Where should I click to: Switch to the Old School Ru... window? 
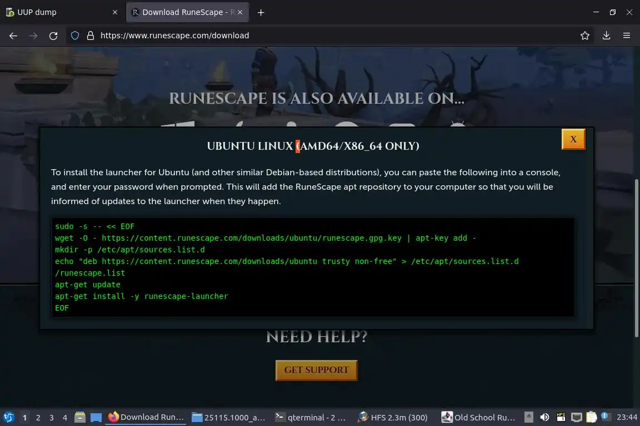pyautogui.click(x=478, y=418)
